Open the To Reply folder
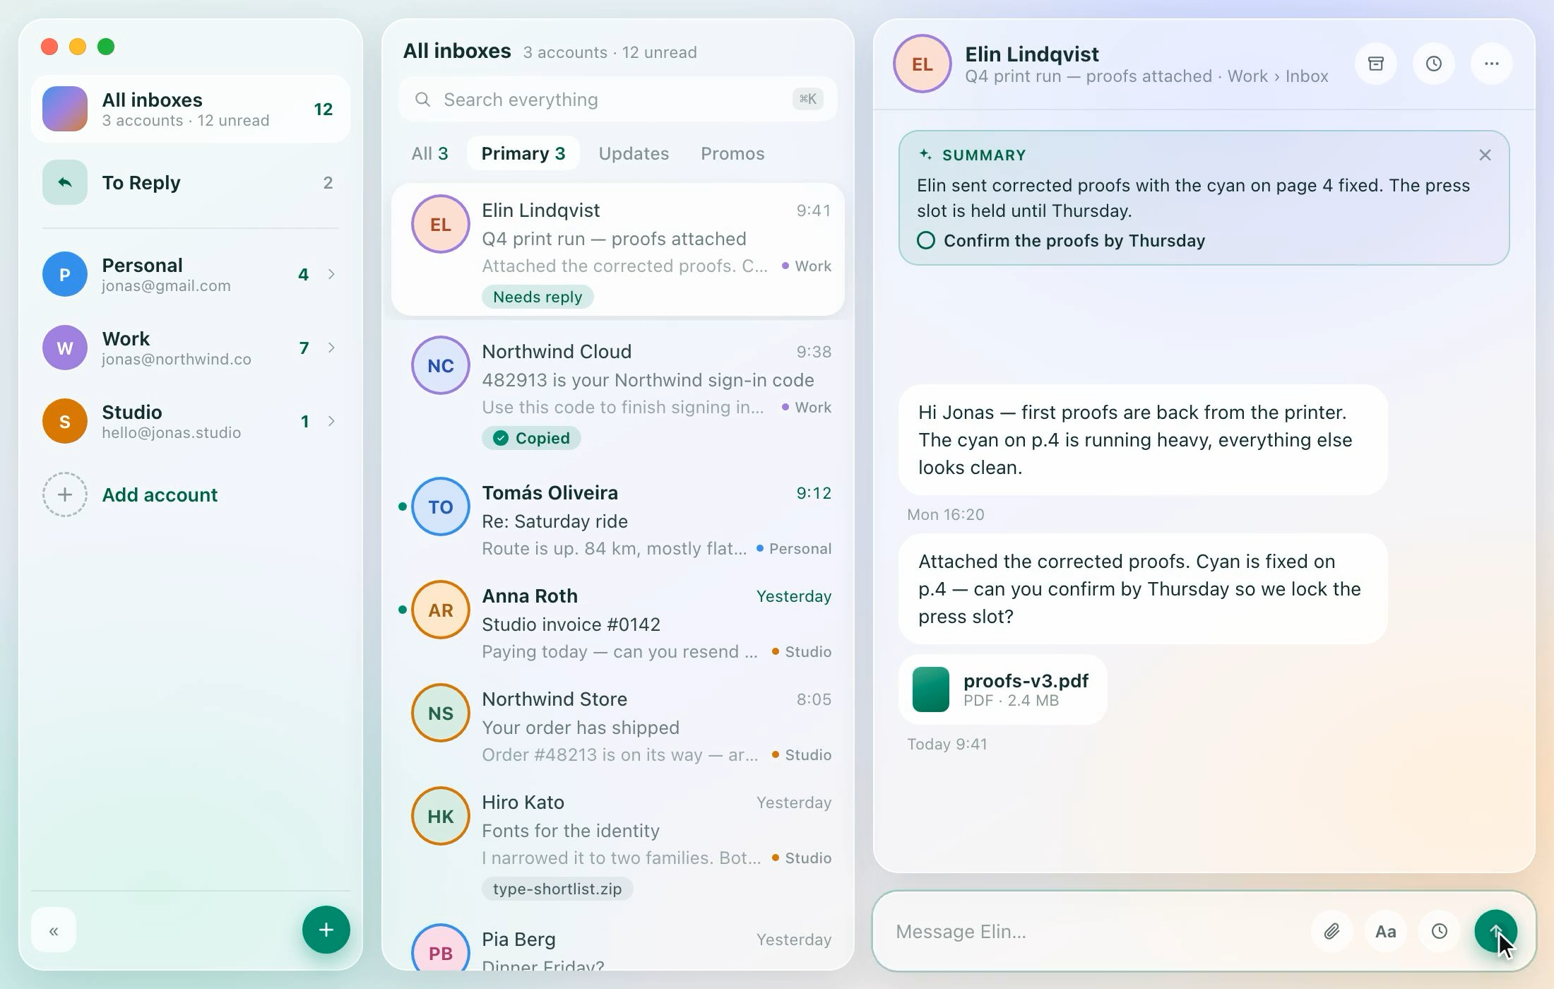 (191, 183)
